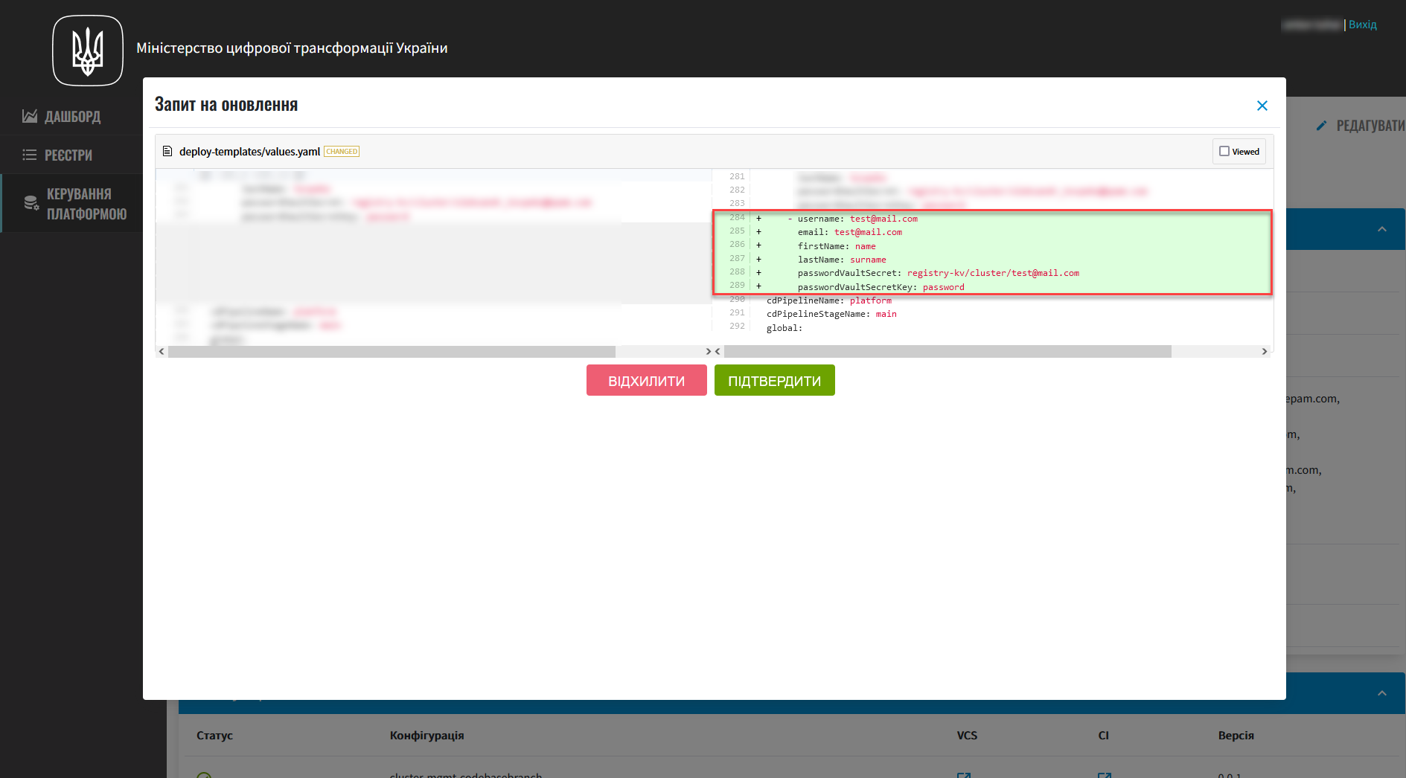Image resolution: width=1406 pixels, height=778 pixels.
Task: Click the passwordVaultSecret line 288
Action: (x=992, y=272)
